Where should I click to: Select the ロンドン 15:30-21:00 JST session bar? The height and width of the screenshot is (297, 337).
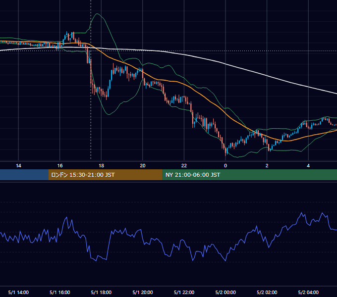[105, 175]
